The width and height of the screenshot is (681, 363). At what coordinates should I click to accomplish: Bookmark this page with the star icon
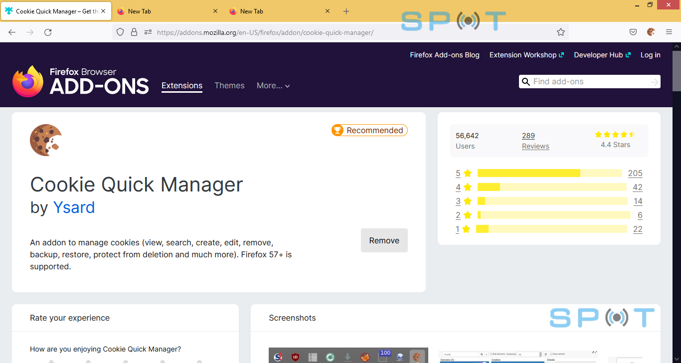pos(561,32)
